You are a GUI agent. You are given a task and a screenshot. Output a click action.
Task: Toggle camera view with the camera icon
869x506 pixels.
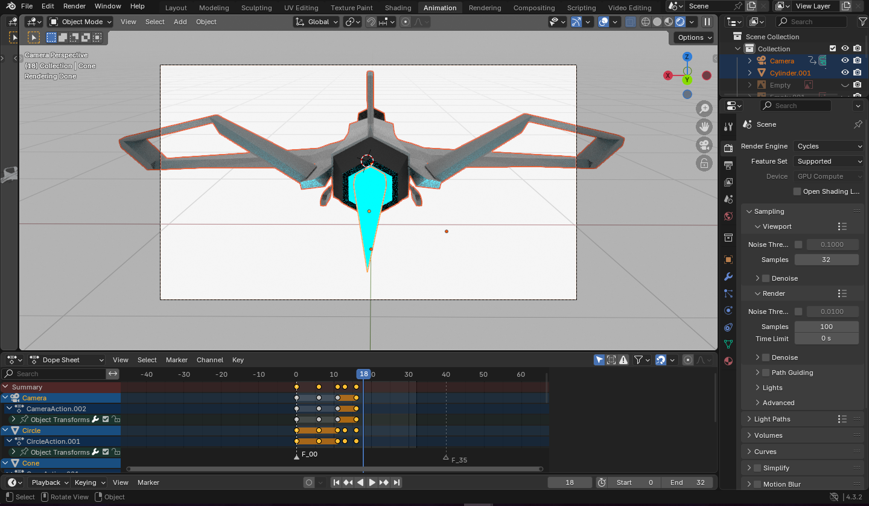704,145
